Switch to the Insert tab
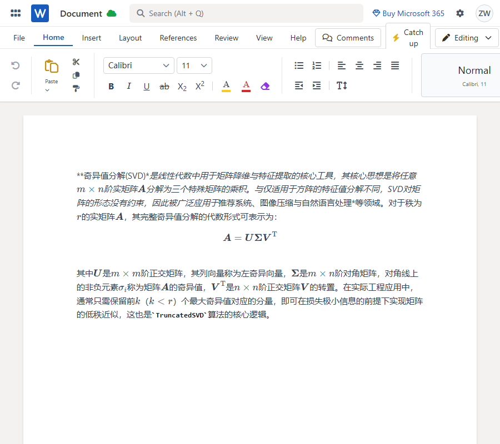Viewport: 500px width, 444px height. [92, 38]
